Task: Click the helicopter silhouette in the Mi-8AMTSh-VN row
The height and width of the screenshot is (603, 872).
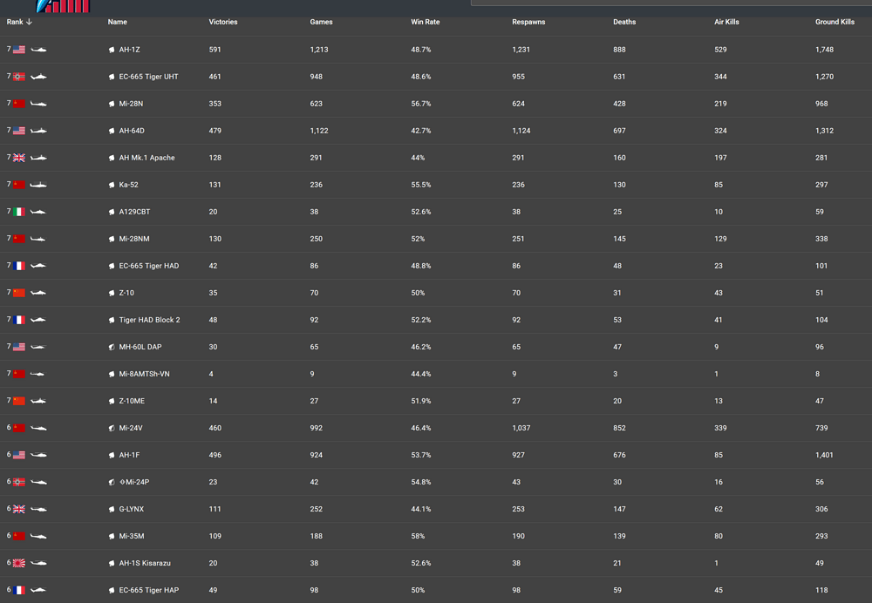Action: point(37,374)
